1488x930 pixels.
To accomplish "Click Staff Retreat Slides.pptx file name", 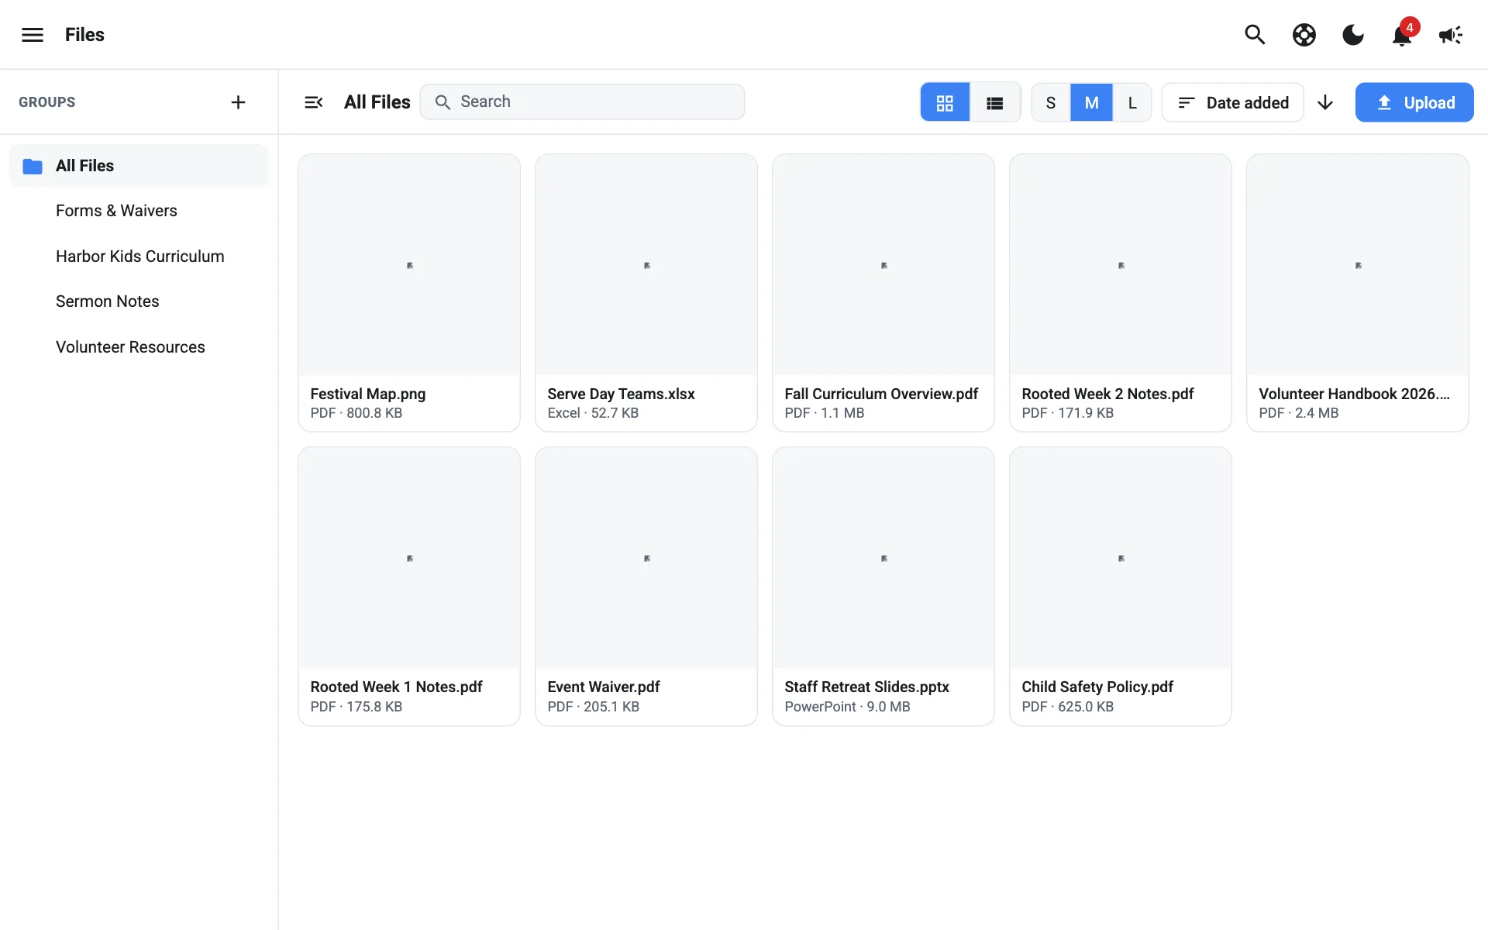I will pyautogui.click(x=866, y=687).
